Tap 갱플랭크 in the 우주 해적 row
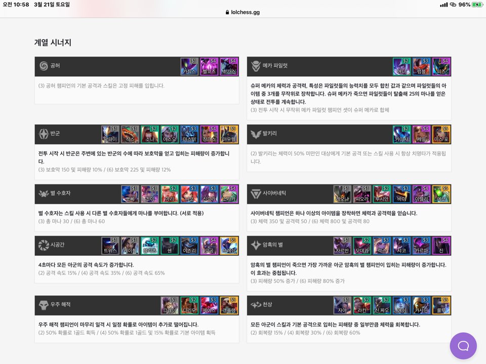 click(x=229, y=305)
